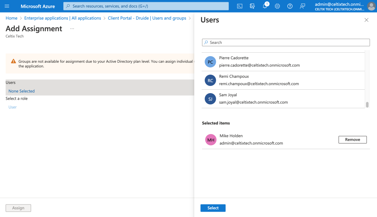The width and height of the screenshot is (377, 217).
Task: Close the Users panel
Action: (366, 20)
